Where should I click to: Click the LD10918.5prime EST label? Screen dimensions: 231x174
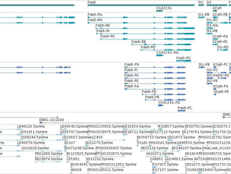[35, 148]
